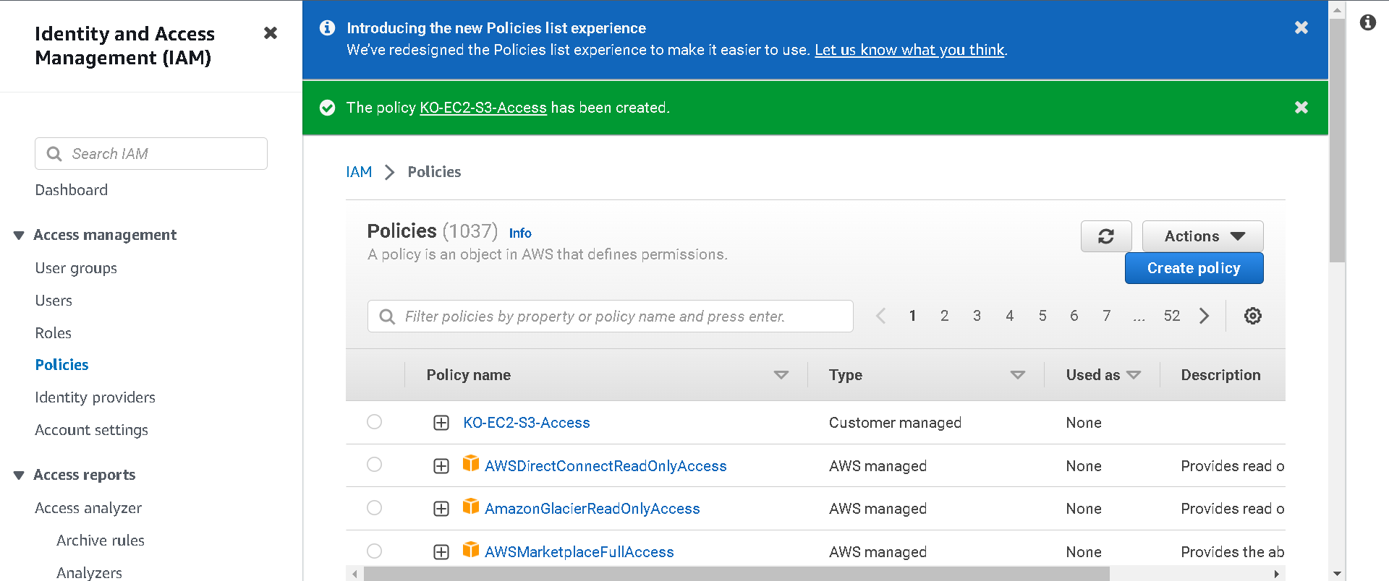Screen dimensions: 1389x581
Task: Go to page 3 of policies
Action: pos(977,316)
